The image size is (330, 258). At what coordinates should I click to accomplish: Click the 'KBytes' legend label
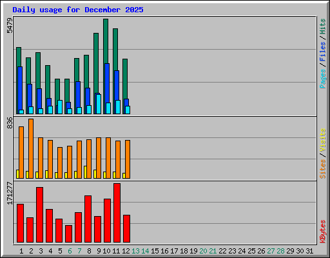pos(323,232)
